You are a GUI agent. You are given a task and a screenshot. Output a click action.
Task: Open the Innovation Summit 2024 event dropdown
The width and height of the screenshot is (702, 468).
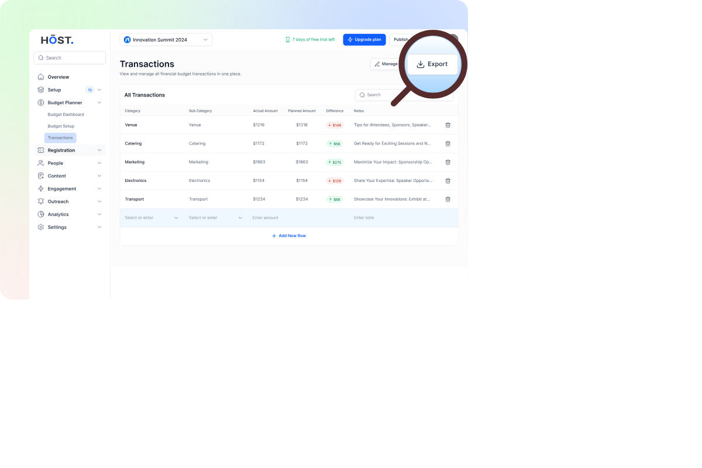166,40
